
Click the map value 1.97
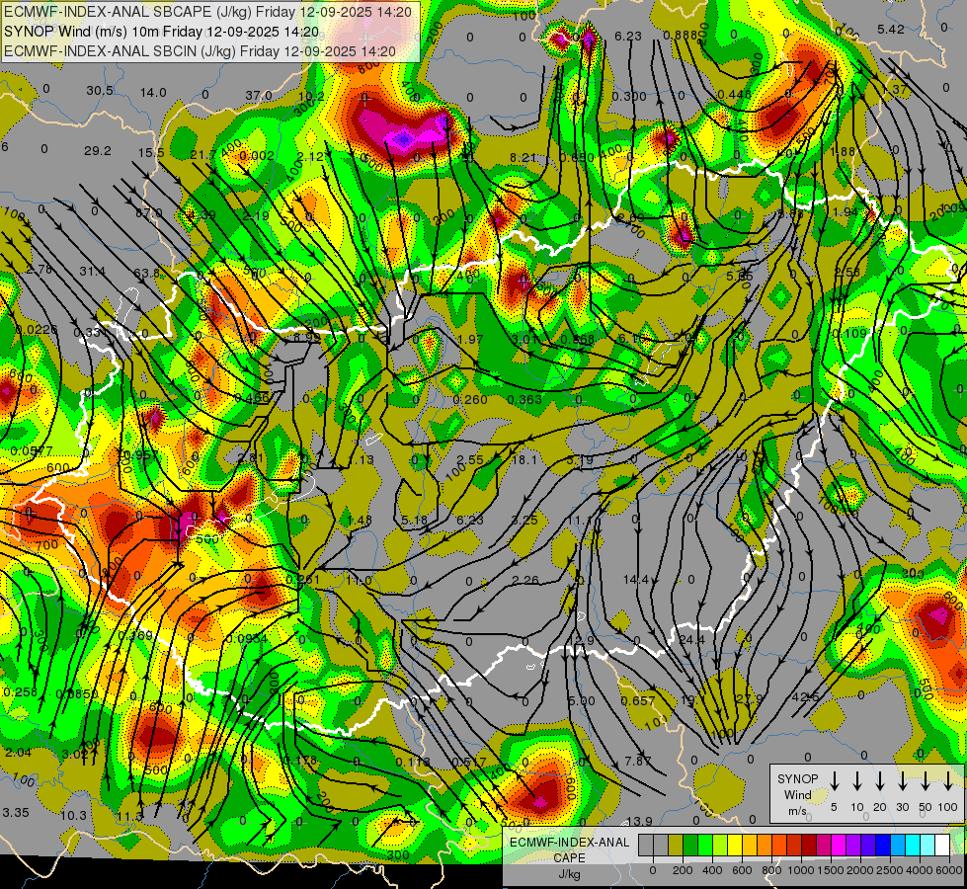(x=470, y=340)
